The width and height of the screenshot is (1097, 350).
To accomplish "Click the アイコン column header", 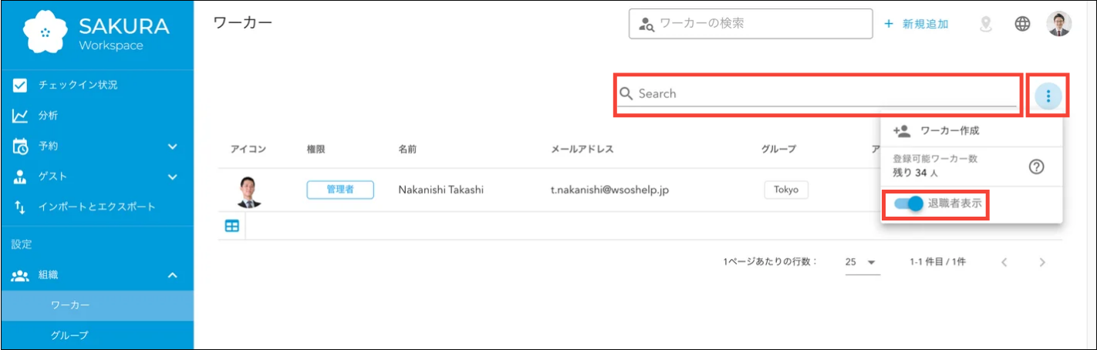I will click(248, 149).
